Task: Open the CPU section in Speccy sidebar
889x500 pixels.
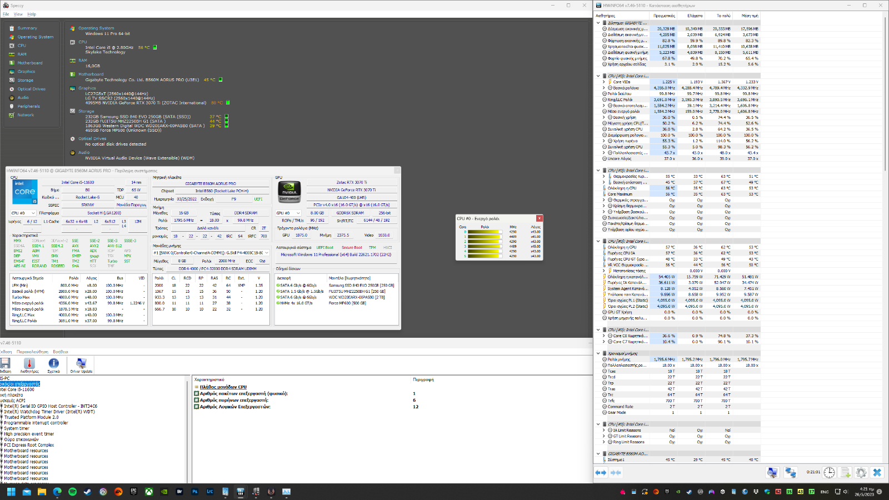Action: (22, 46)
